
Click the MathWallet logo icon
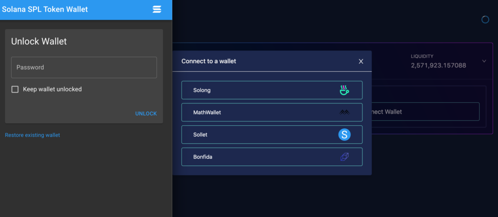click(344, 112)
